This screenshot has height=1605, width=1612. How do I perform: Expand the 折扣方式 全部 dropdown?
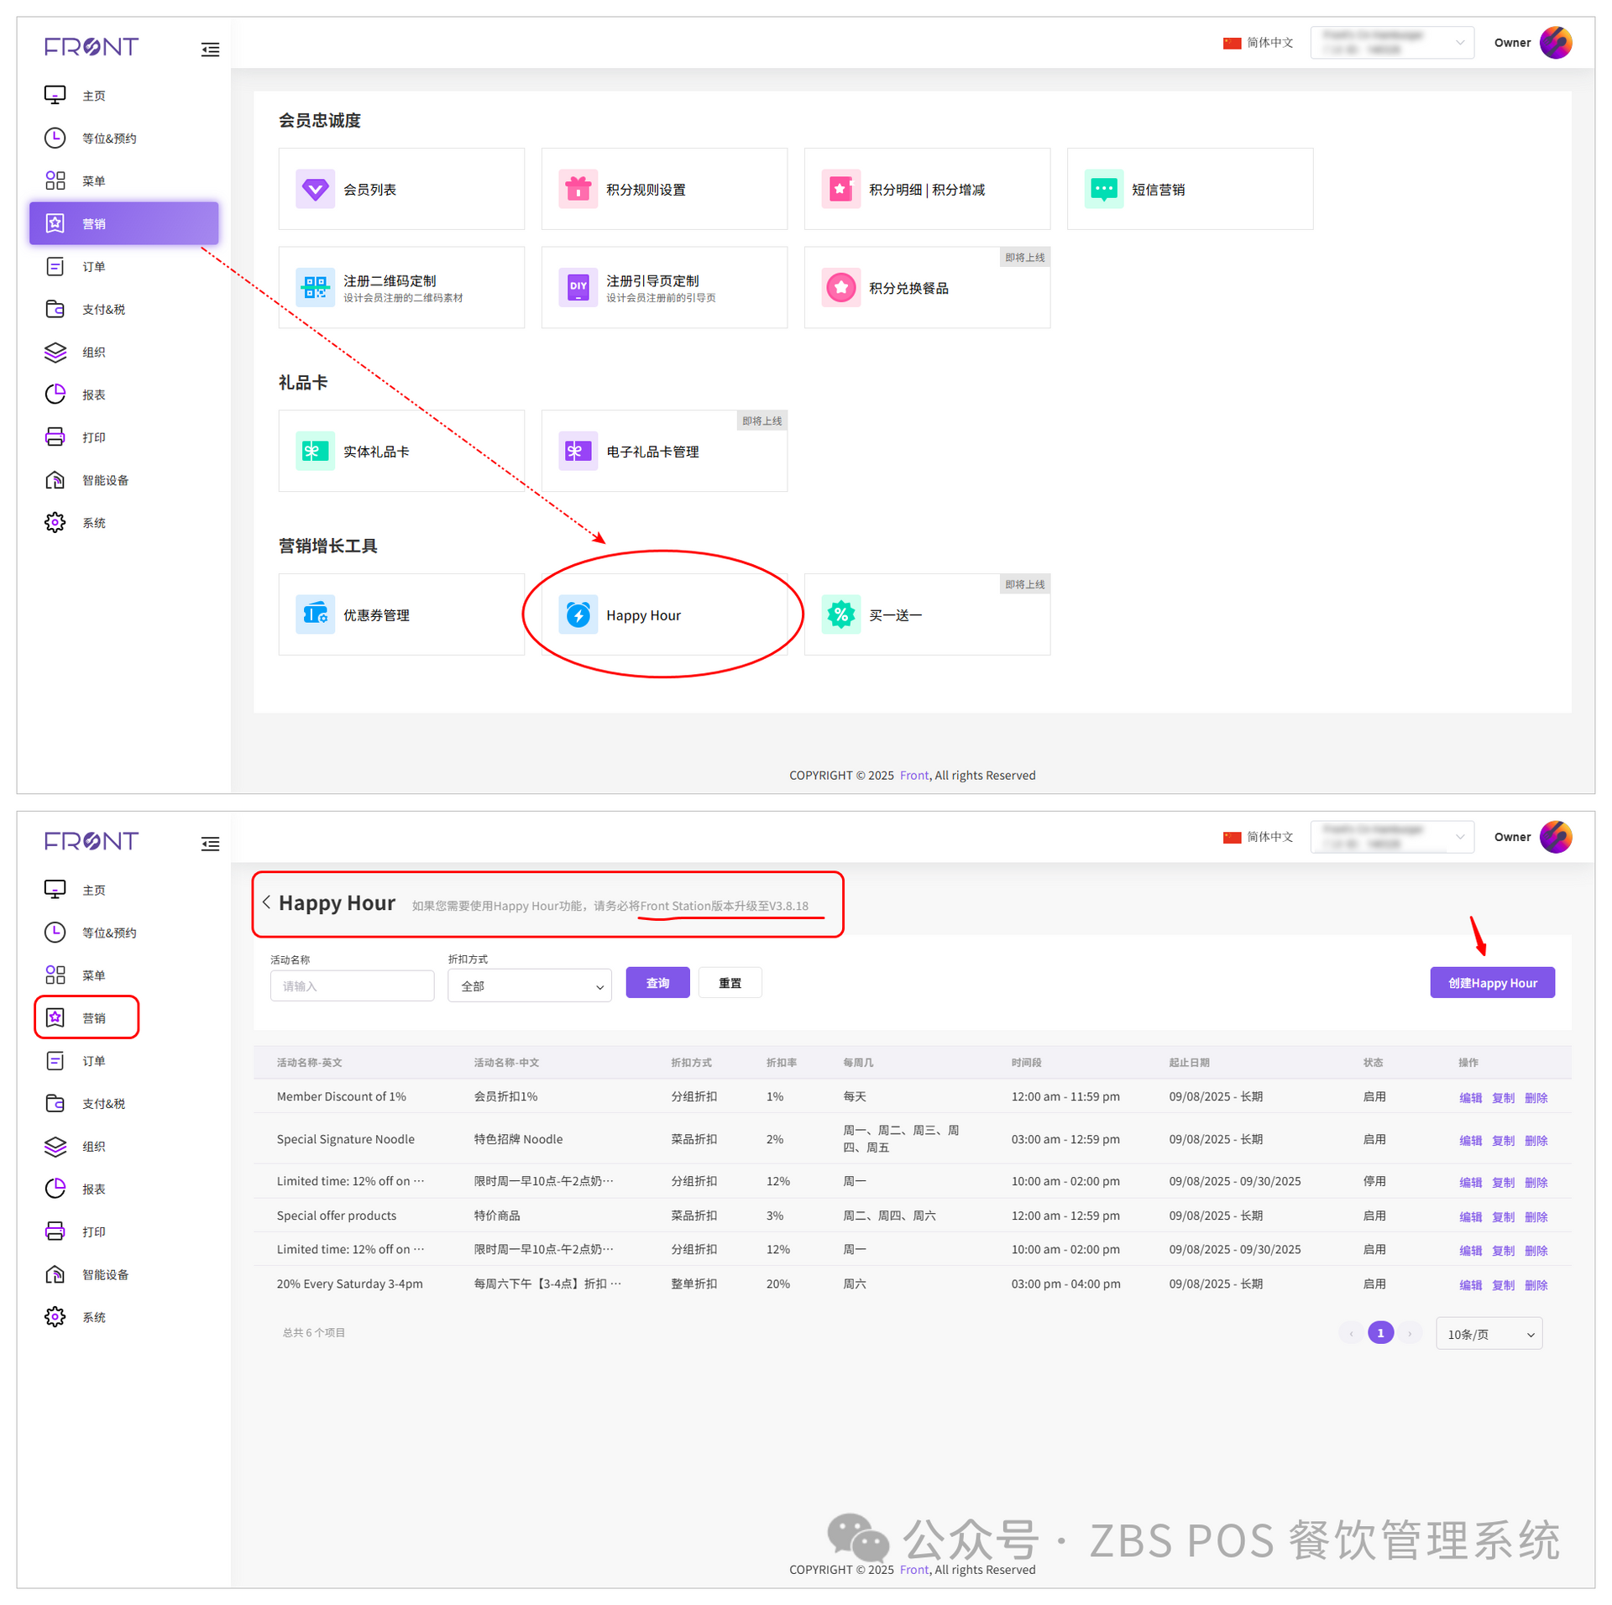coord(529,985)
